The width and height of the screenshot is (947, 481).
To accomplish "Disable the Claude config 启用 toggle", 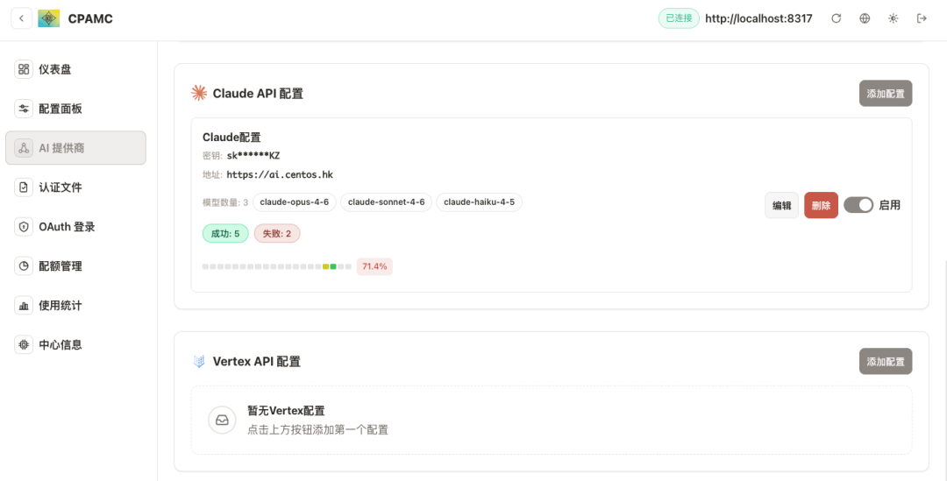I will pyautogui.click(x=858, y=205).
